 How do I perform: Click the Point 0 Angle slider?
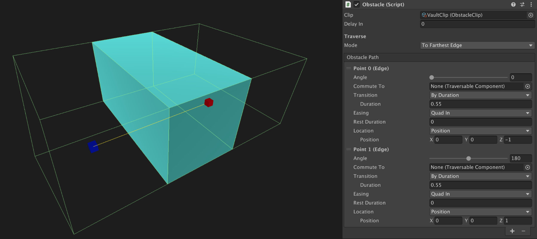coord(468,78)
